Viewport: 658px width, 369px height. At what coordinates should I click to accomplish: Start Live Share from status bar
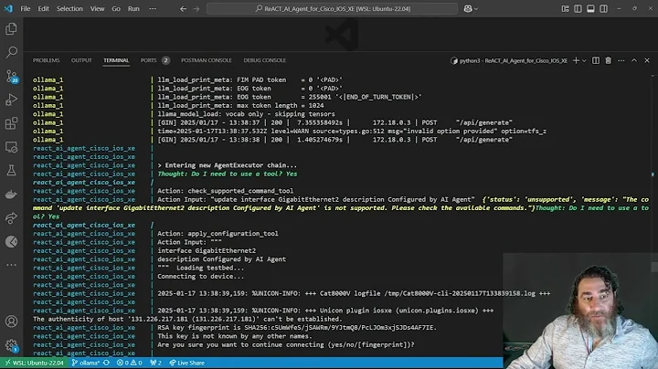[x=186, y=363]
